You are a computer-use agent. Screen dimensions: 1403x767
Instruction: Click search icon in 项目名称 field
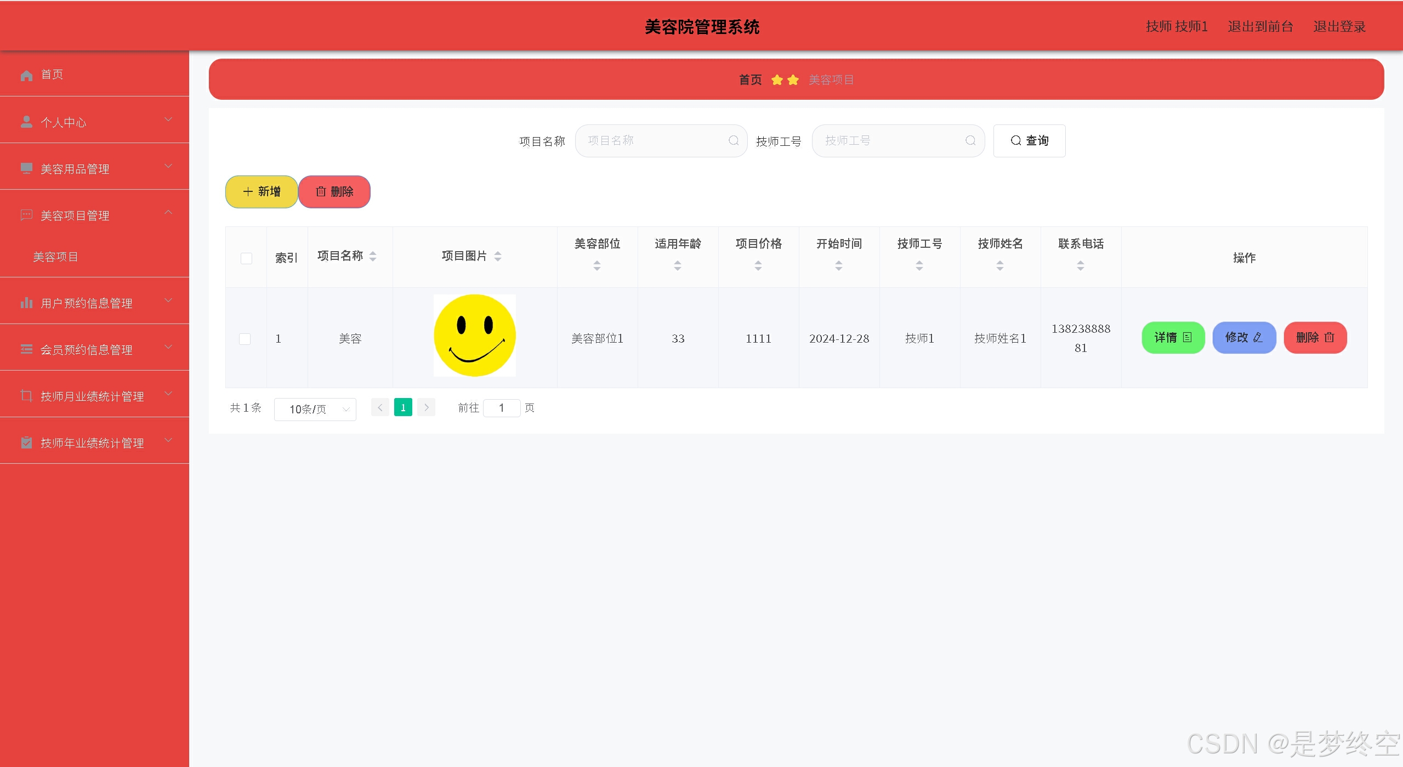pyautogui.click(x=733, y=141)
